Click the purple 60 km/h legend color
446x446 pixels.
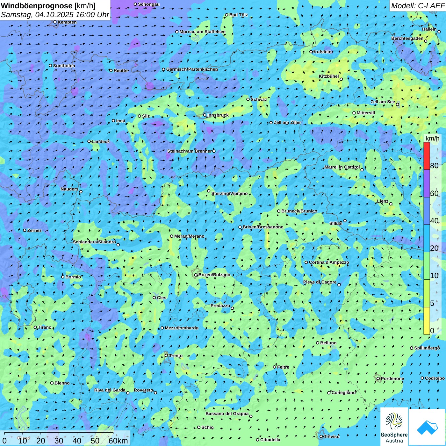click(427, 183)
